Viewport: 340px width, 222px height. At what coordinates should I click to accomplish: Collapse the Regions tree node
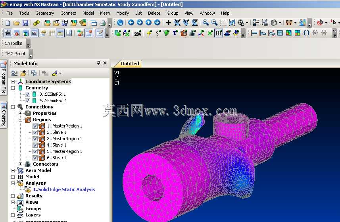tap(20, 120)
